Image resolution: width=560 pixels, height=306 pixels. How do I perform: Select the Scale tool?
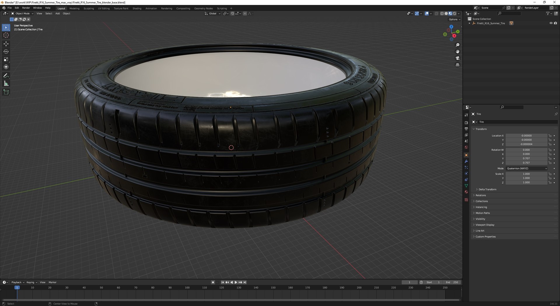point(6,59)
